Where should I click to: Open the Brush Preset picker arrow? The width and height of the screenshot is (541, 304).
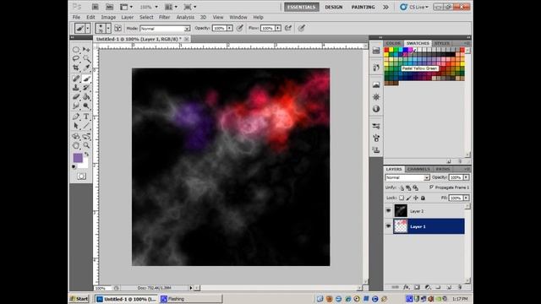(108, 28)
